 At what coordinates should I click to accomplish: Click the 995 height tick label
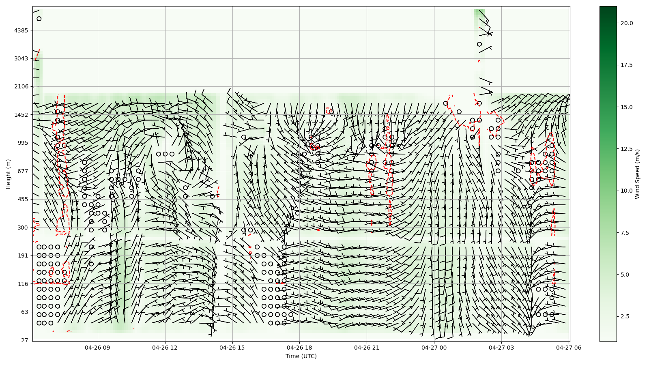[x=23, y=143]
